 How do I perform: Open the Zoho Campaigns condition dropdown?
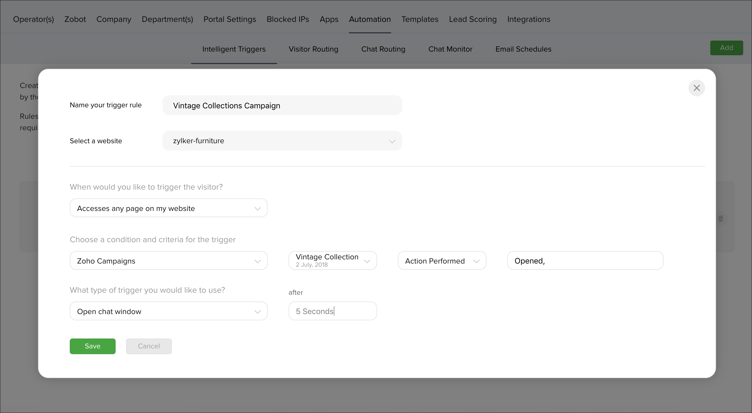tap(168, 261)
